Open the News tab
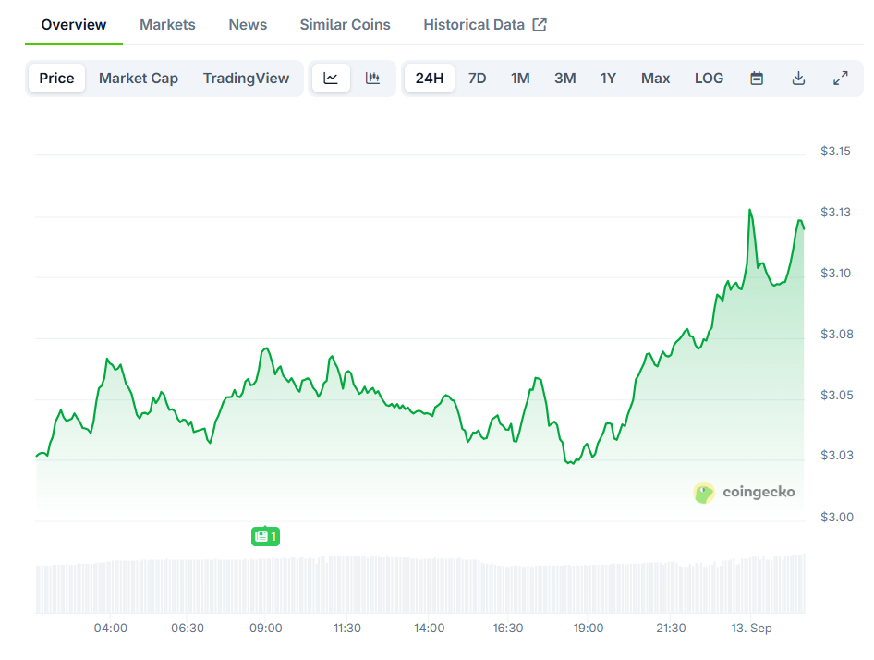Screen dimensions: 874x660 click(248, 25)
